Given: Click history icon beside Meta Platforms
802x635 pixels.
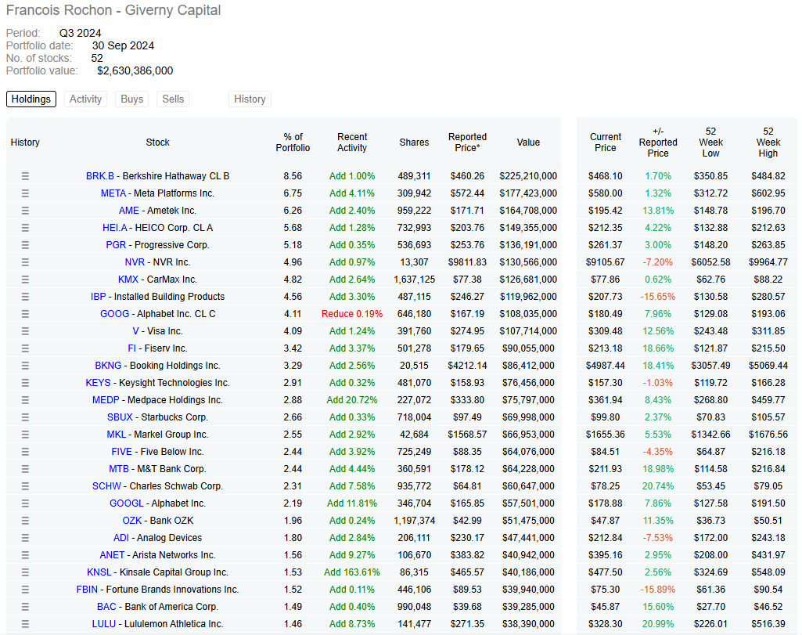Looking at the screenshot, I should tap(25, 193).
